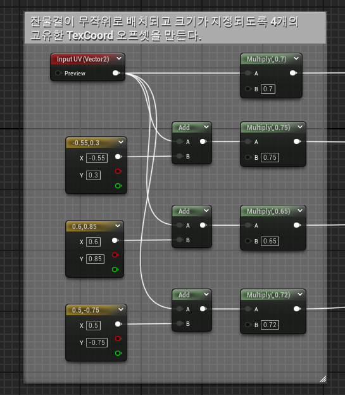
Task: Collapse the 0.5,-0.75 constant node chevron
Action: 121,309
